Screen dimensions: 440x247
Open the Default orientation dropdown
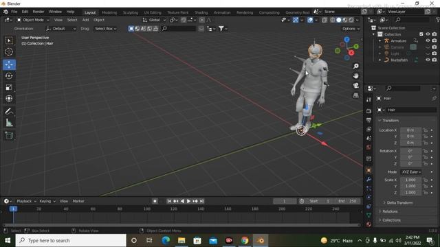click(60, 29)
